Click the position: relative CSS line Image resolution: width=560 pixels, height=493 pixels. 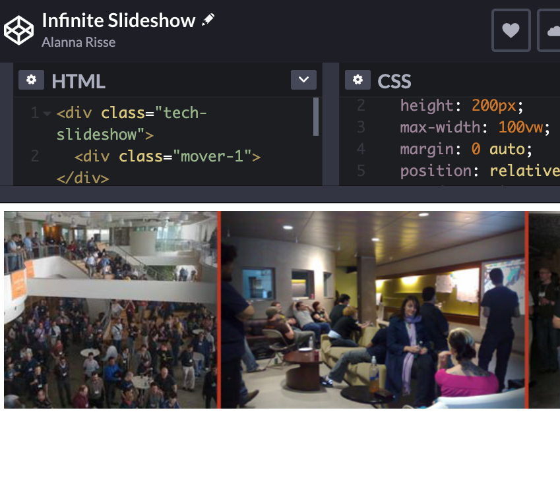click(479, 171)
